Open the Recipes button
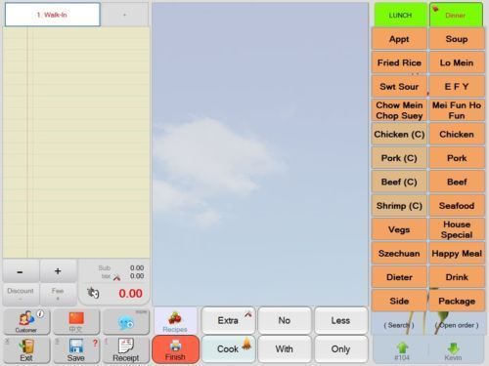 click(175, 321)
